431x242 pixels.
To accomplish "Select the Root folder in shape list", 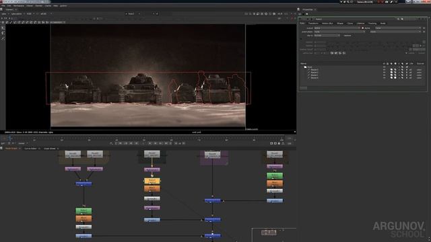I will point(308,67).
